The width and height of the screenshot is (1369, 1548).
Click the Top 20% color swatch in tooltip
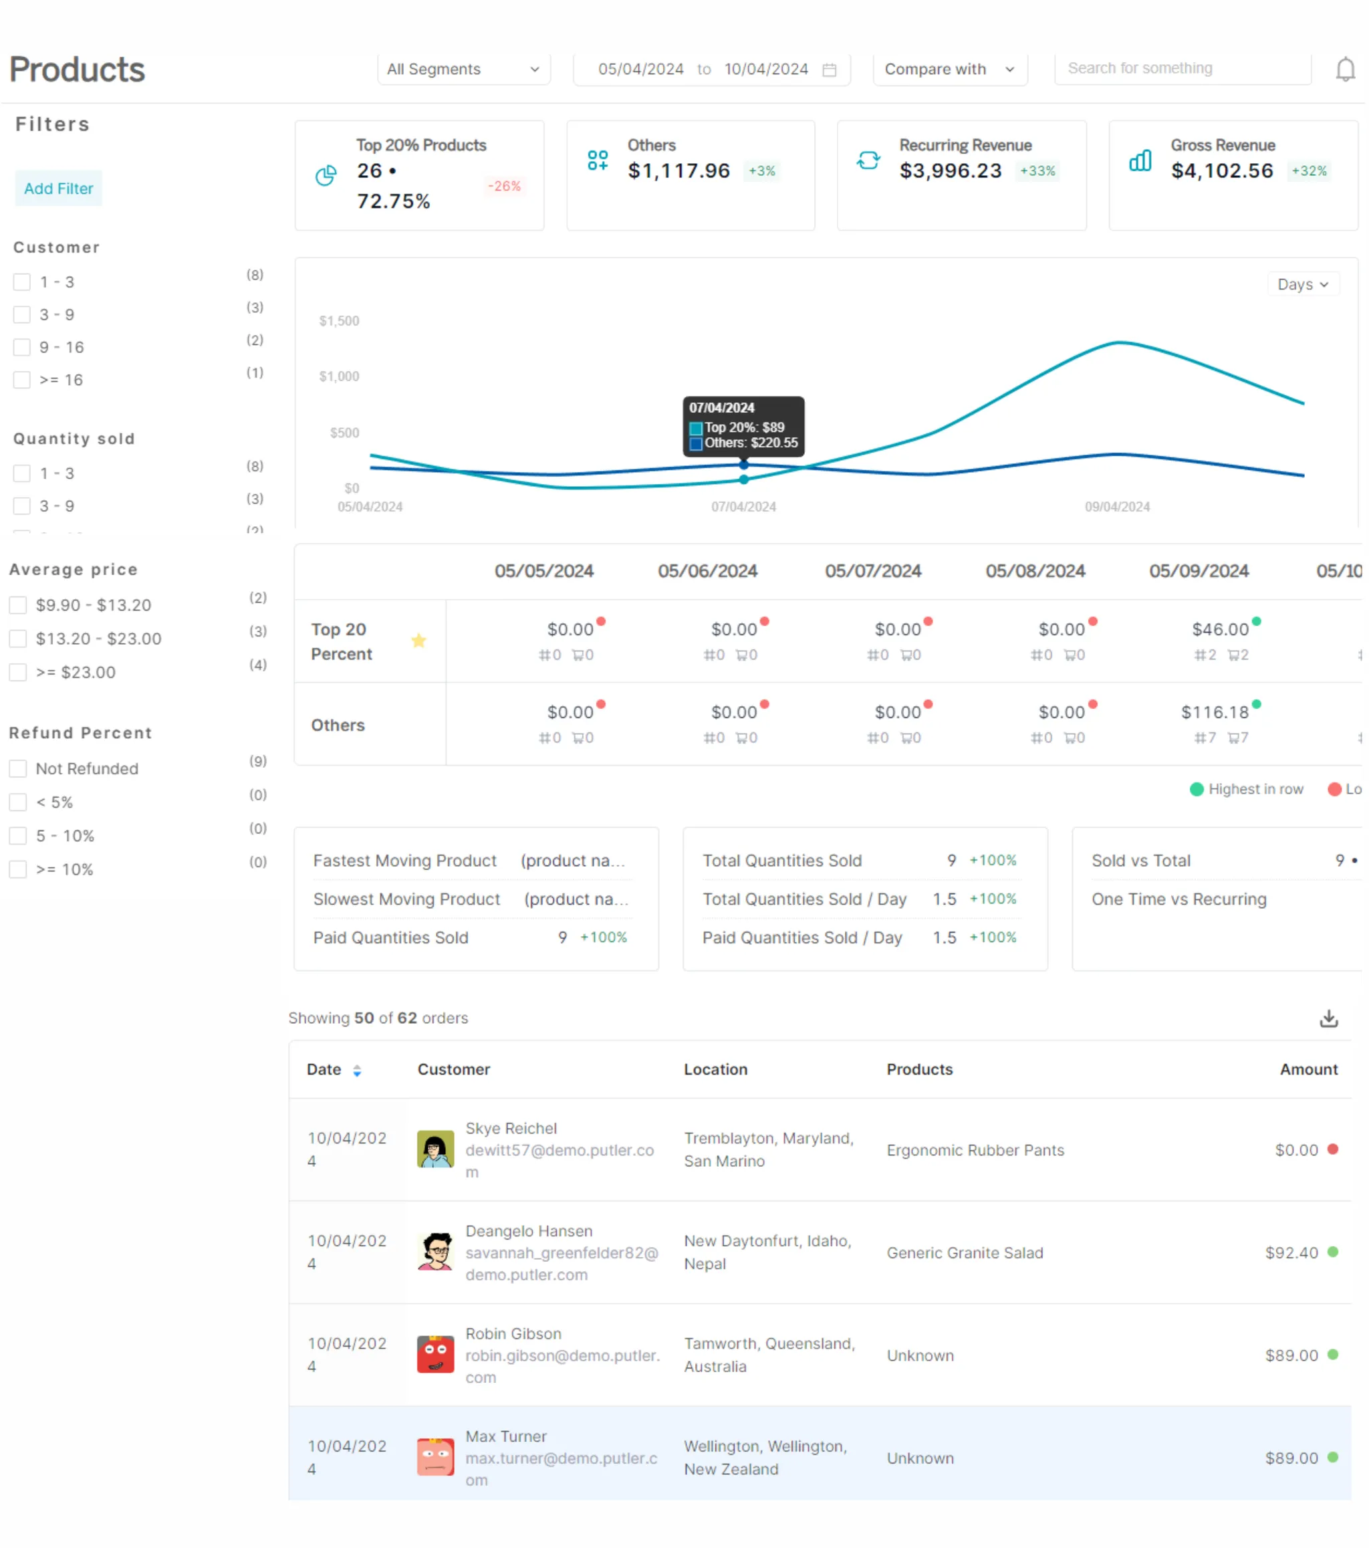(x=697, y=429)
